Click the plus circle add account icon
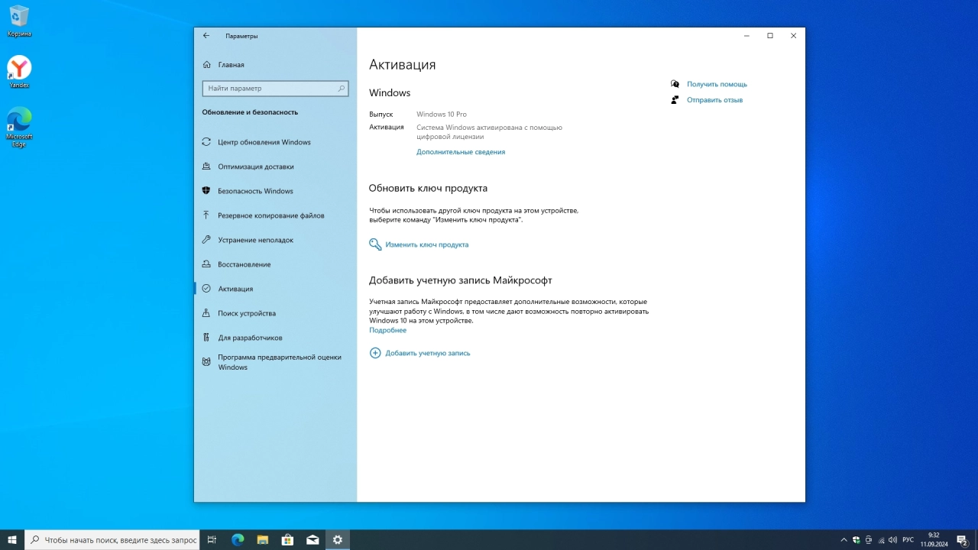This screenshot has width=978, height=550. click(375, 353)
